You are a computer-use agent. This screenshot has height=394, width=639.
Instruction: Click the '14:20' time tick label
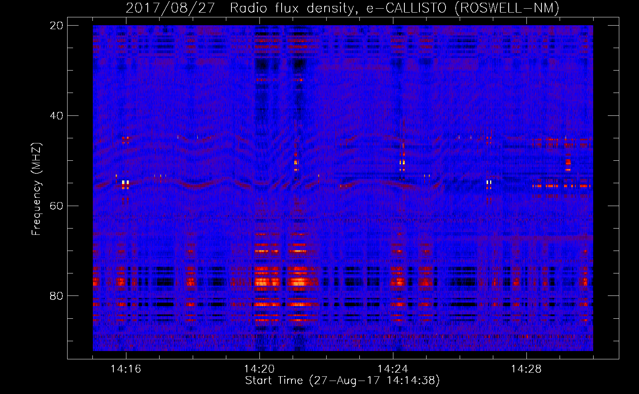click(x=259, y=369)
